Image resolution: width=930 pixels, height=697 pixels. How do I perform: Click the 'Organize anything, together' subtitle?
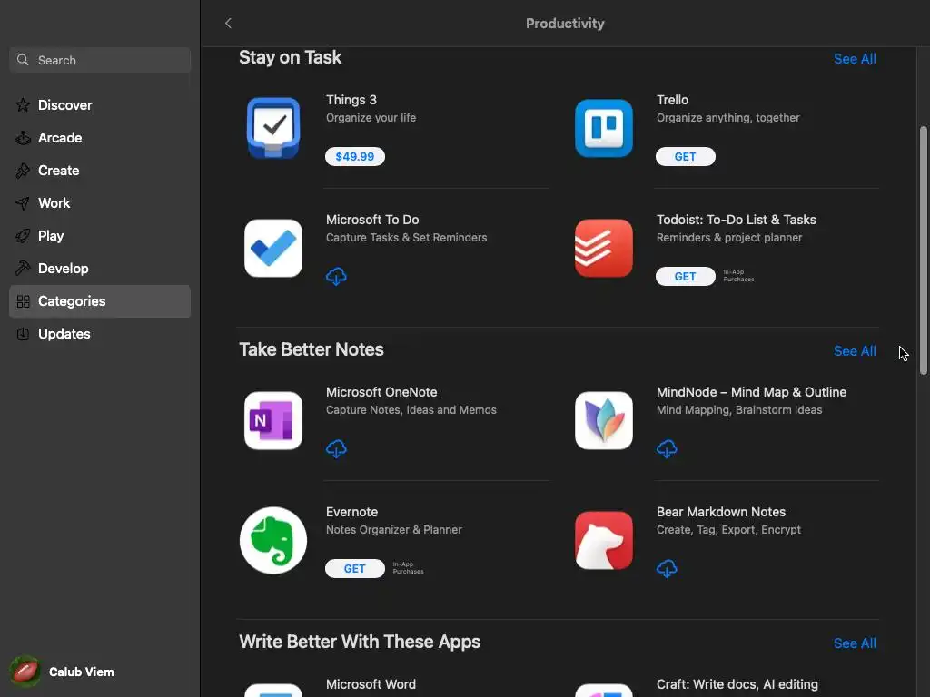(x=727, y=117)
